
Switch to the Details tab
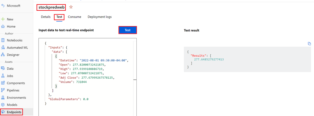pyautogui.click(x=46, y=17)
